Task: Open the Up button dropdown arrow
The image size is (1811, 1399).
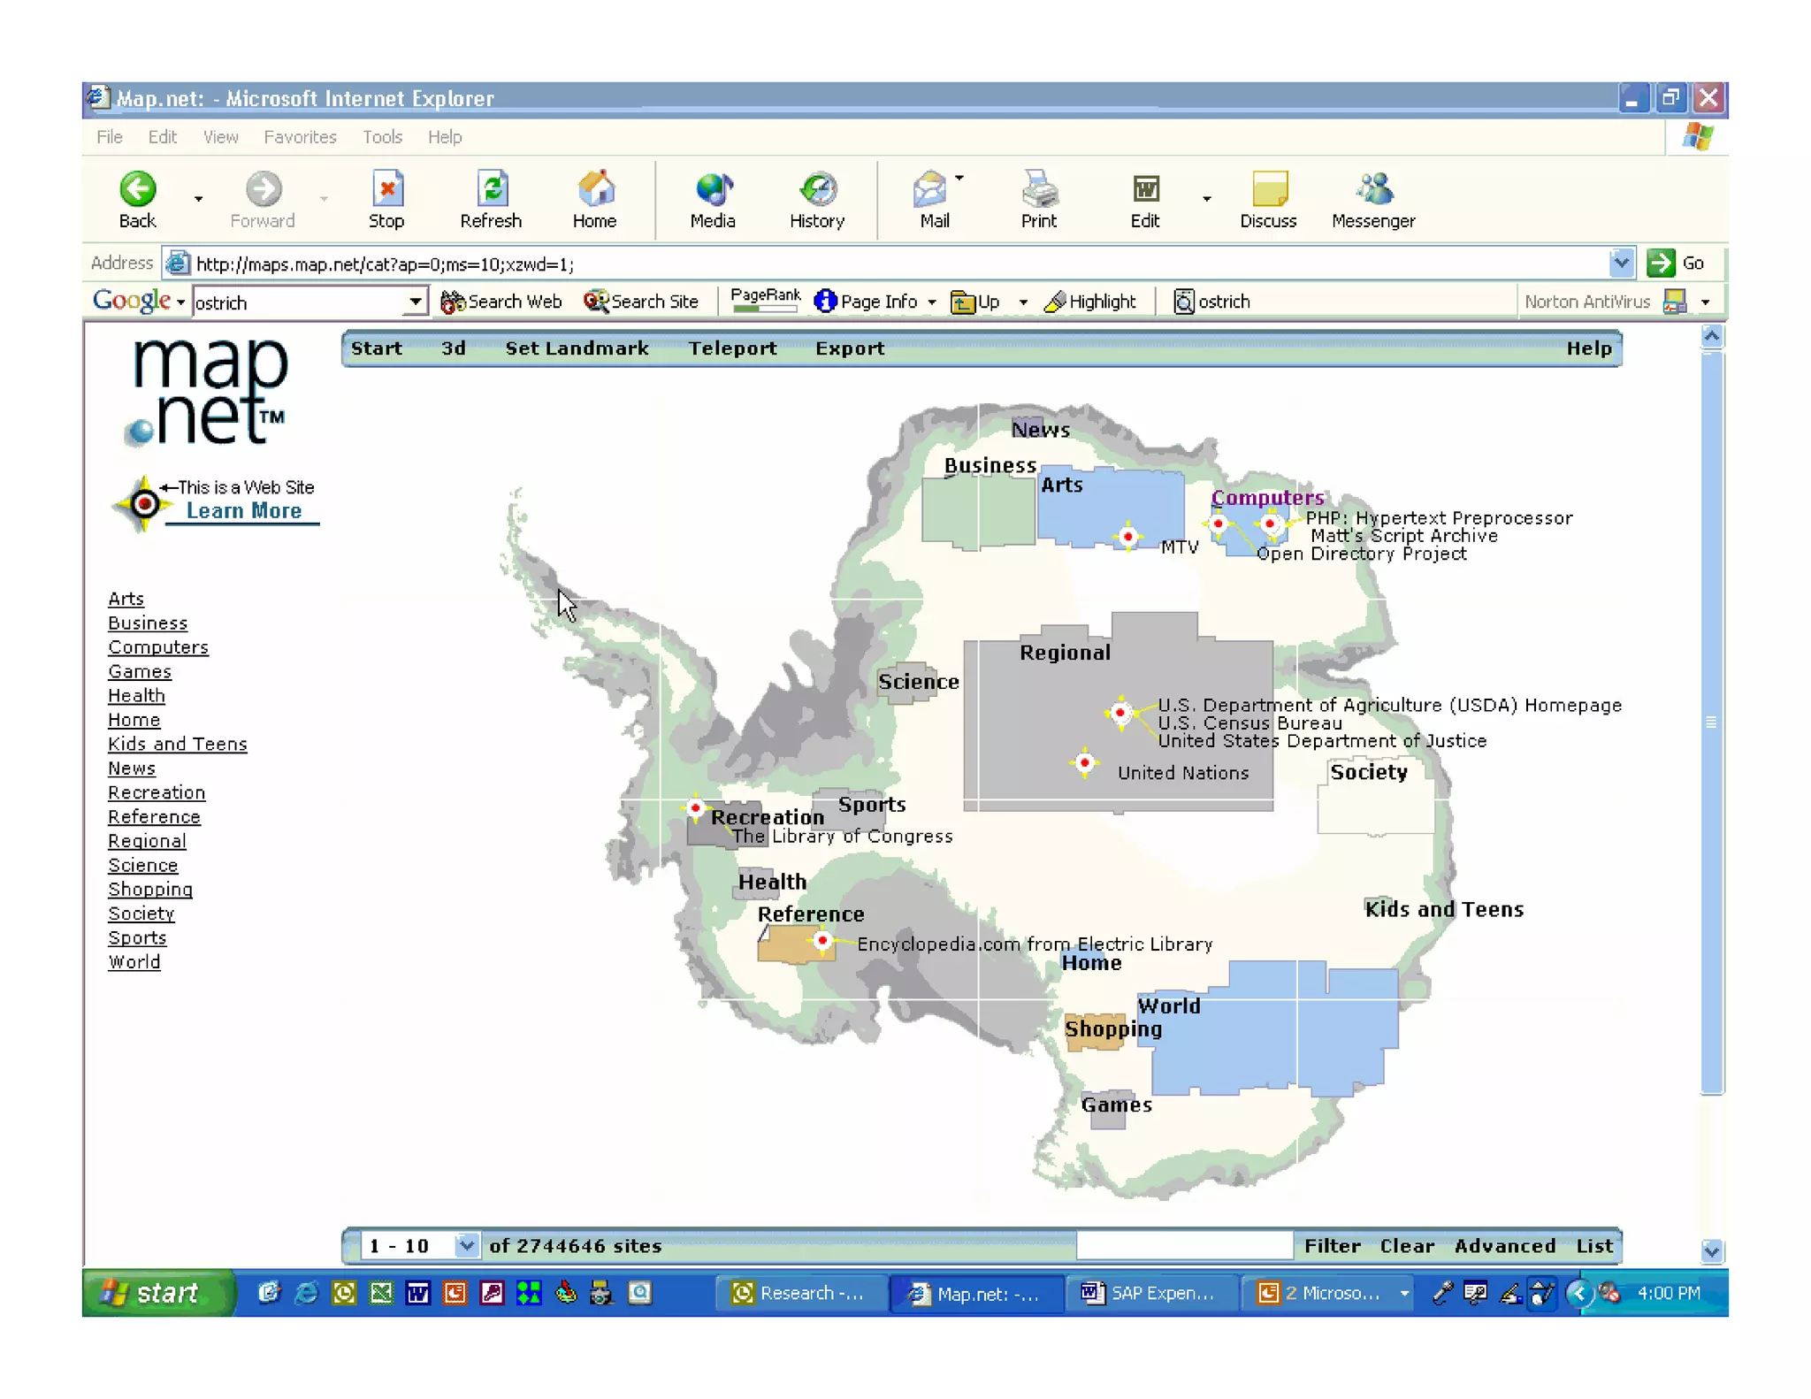Action: pos(1023,302)
